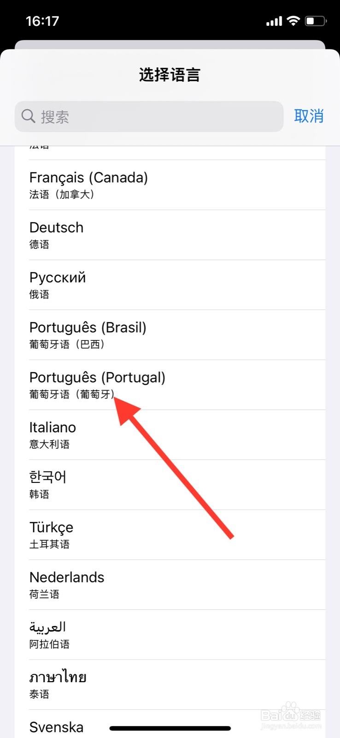Tap the cellular signal bars icon

[274, 21]
